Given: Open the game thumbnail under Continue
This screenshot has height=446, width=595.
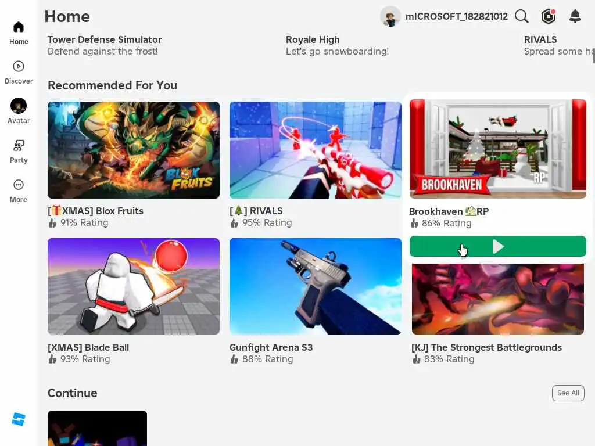Looking at the screenshot, I should 97,428.
